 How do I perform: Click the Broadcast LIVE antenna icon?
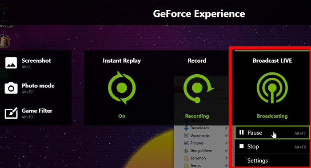pos(272,88)
